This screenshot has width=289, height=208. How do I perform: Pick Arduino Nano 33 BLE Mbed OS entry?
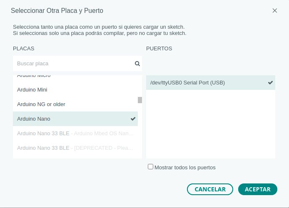tap(75, 133)
